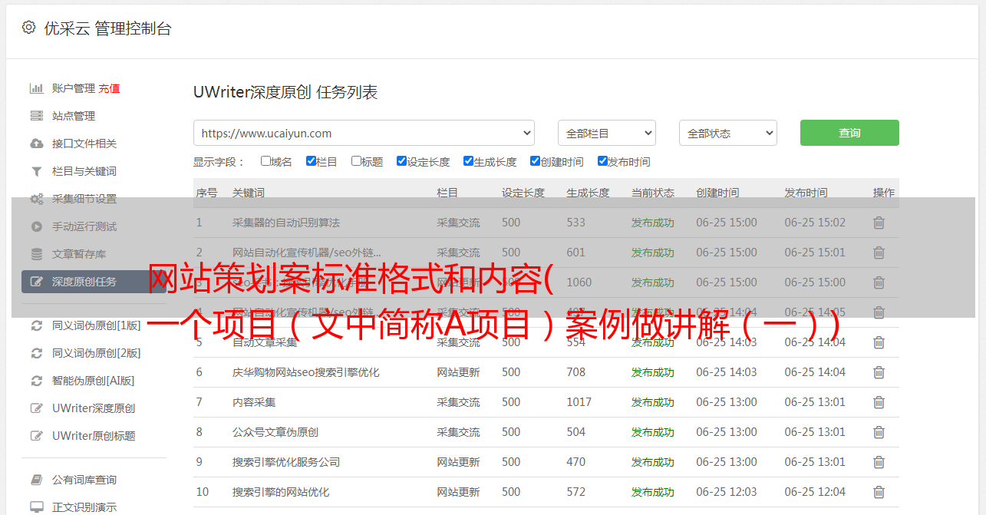This screenshot has height=515, width=986.
Task: Click the red 充值 link
Action: pos(109,88)
